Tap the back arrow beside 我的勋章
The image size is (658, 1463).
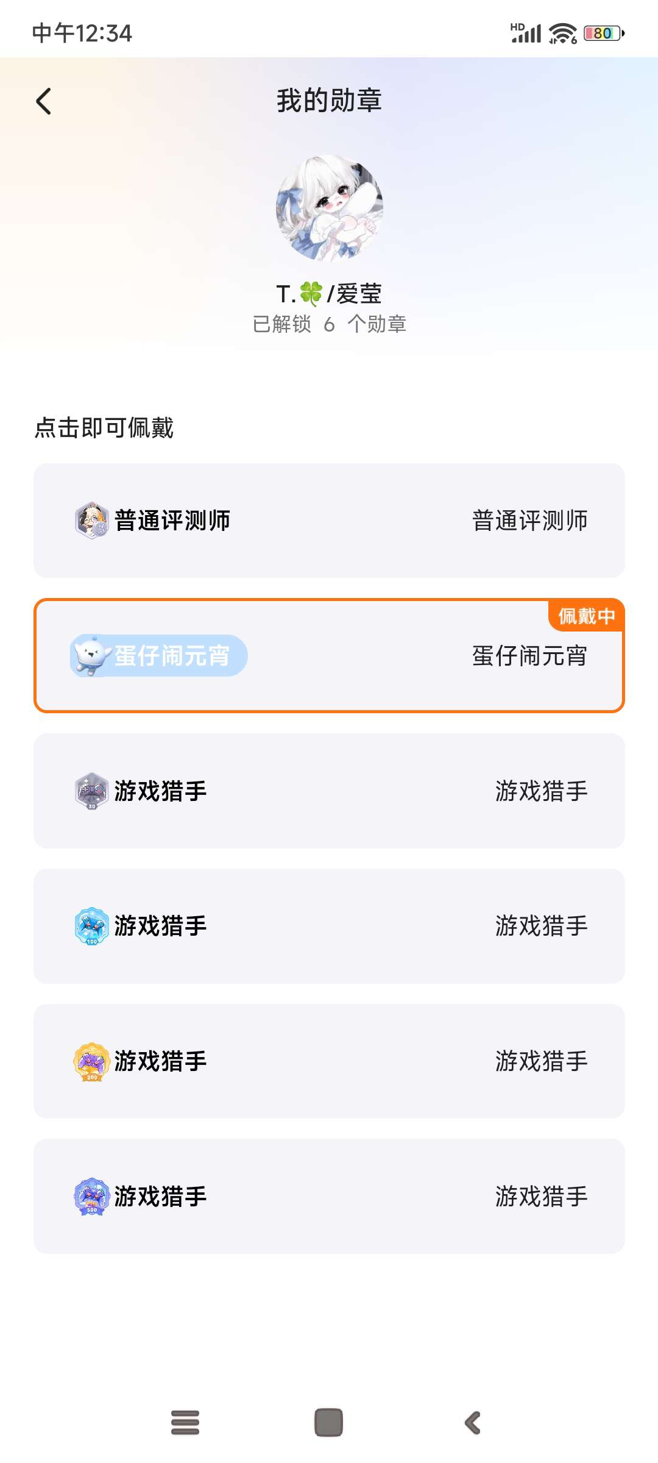click(x=44, y=101)
